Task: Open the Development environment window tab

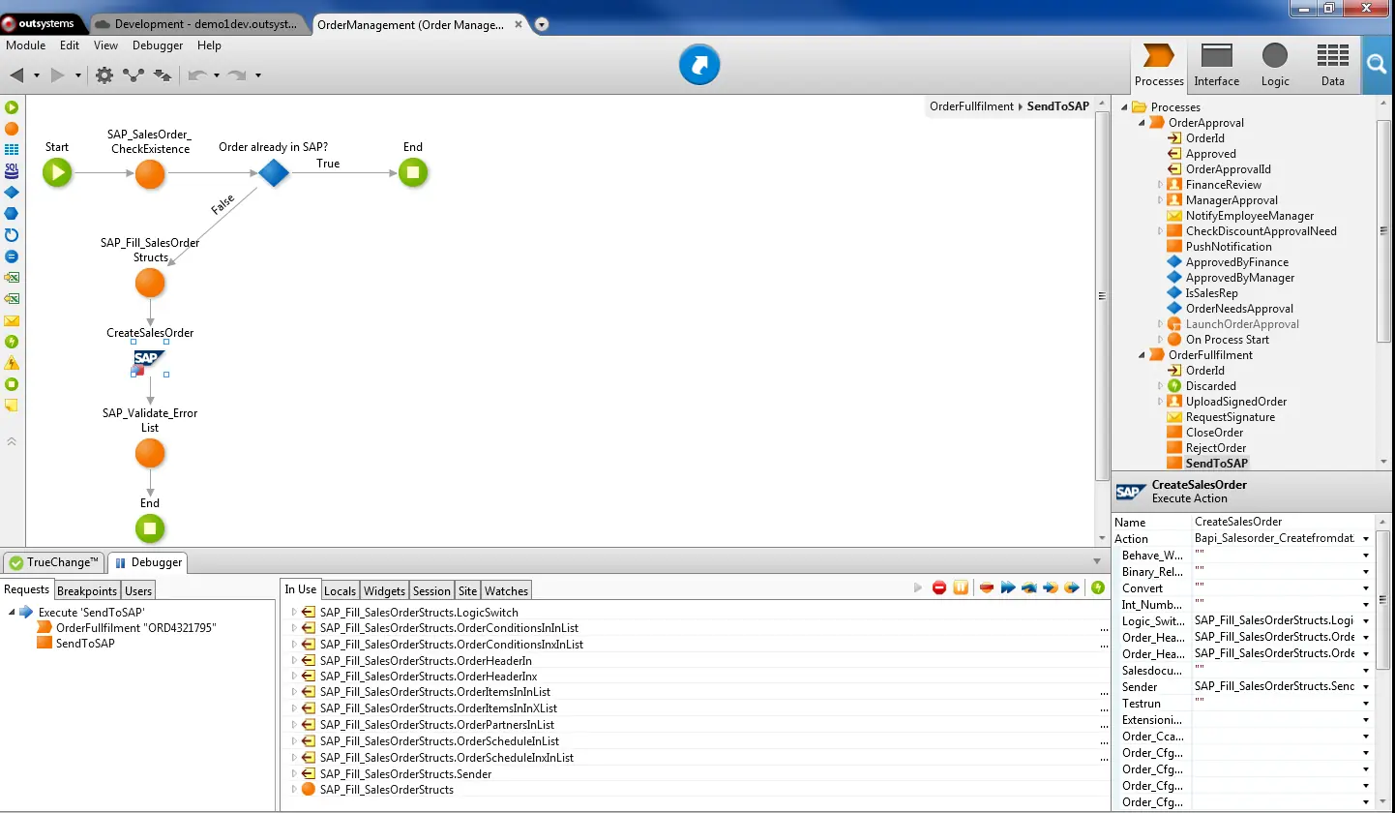Action: (198, 24)
